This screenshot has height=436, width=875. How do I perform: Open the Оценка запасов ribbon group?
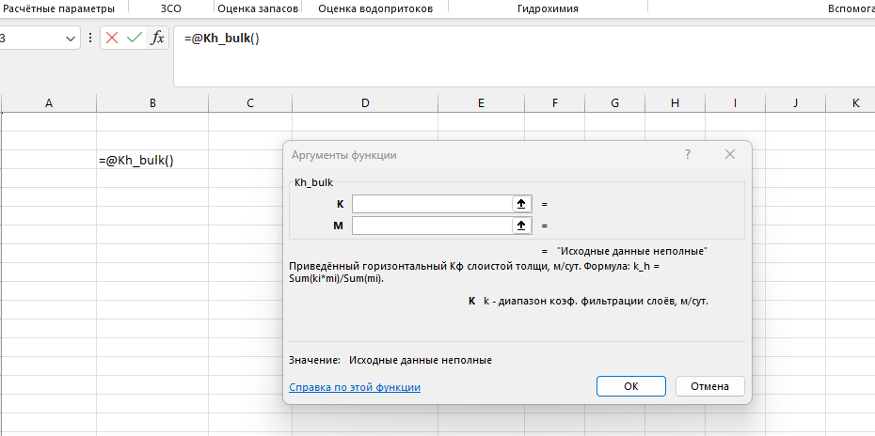pyautogui.click(x=257, y=8)
